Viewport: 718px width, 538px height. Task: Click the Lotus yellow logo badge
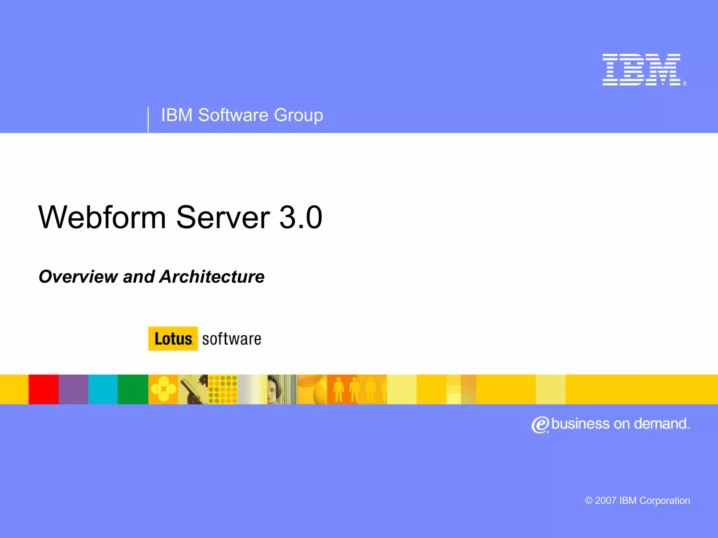[173, 339]
